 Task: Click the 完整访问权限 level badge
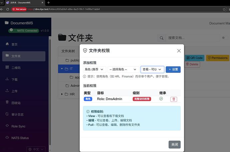[142, 99]
